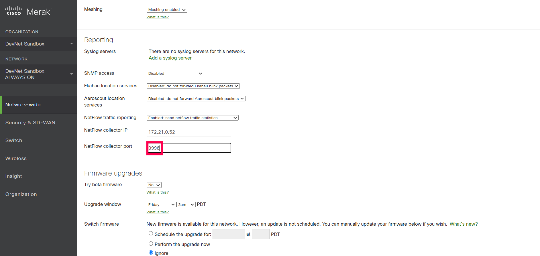Select the Ignore firmware upgrade option
540x256 pixels.
151,252
